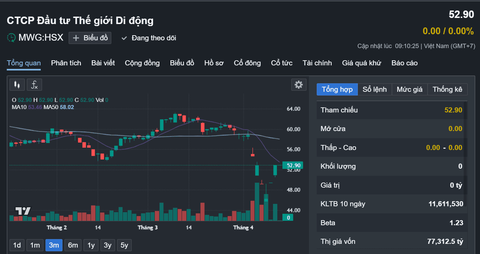Open the Báo cáo tab
The width and height of the screenshot is (480, 254).
pyautogui.click(x=405, y=63)
